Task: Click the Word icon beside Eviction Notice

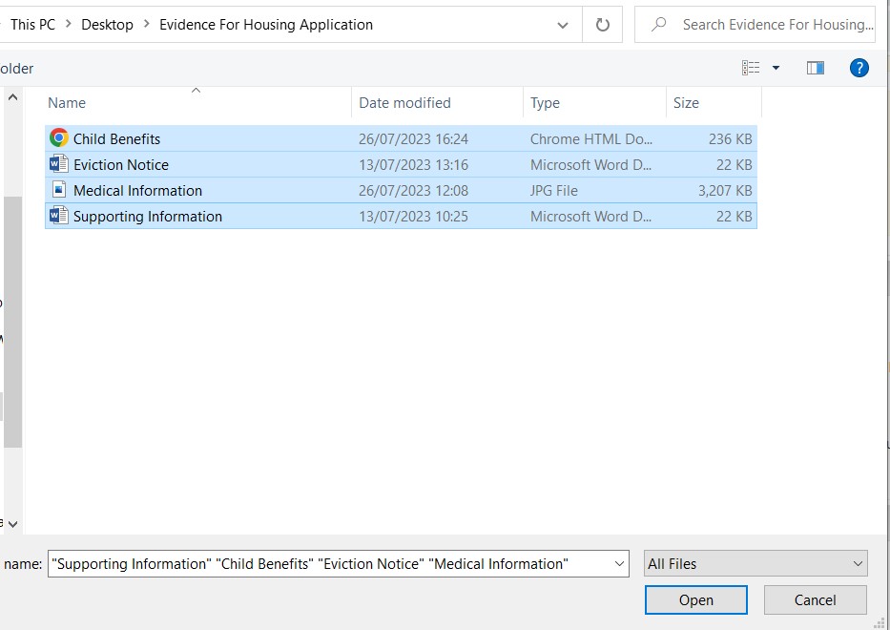Action: 59,164
